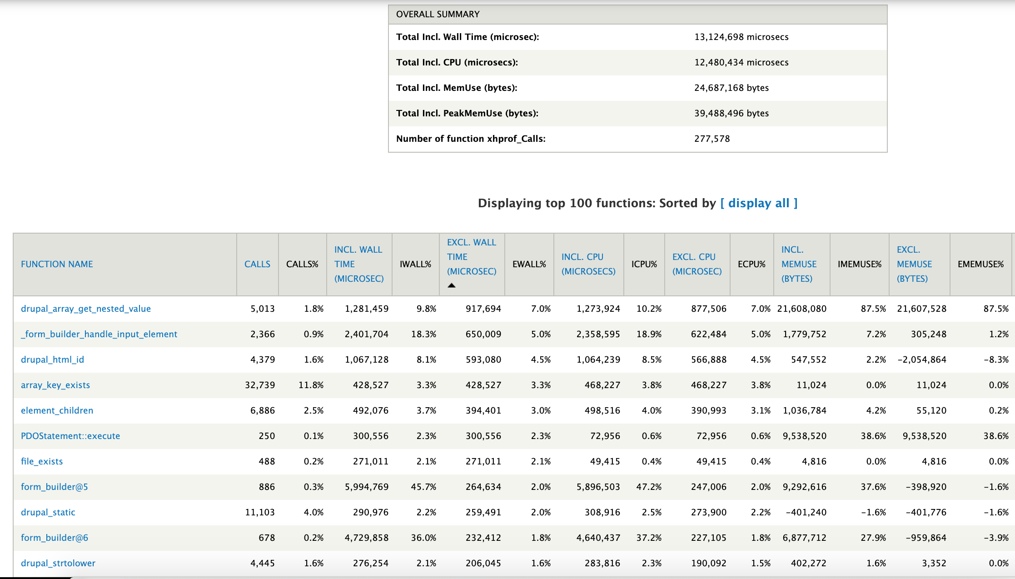Open PDOStatement::execute function details
This screenshot has height=579, width=1015.
(70, 436)
